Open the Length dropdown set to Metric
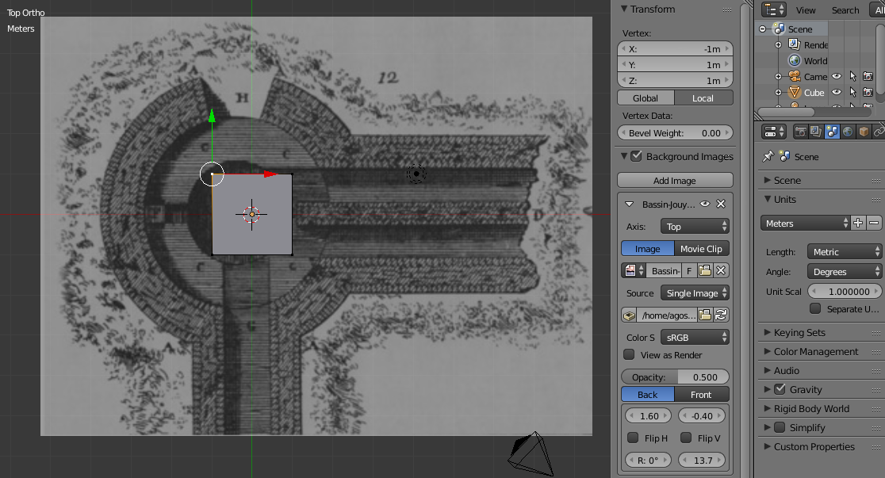 (844, 252)
